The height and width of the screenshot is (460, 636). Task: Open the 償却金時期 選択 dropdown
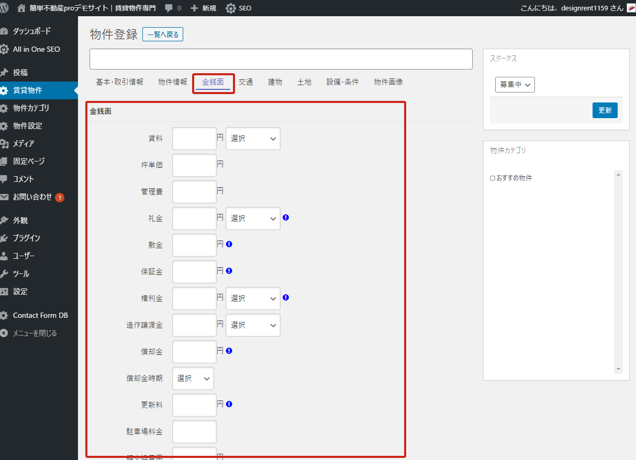click(x=193, y=378)
